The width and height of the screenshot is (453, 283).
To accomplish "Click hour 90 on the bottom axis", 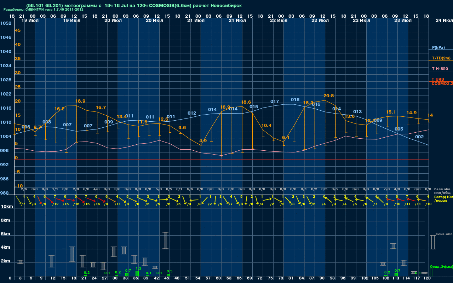I will (322, 278).
